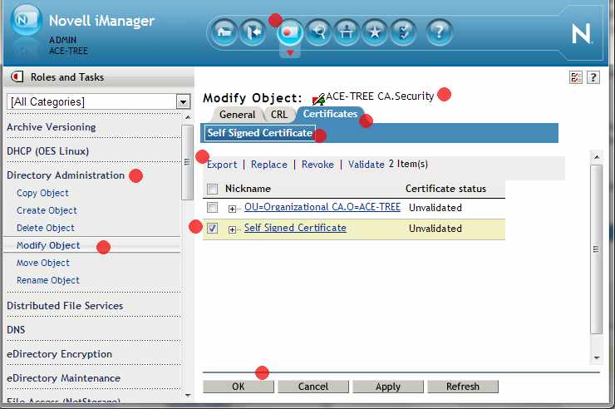The width and height of the screenshot is (615, 409).
Task: Open the Home icon in header toolbar
Action: [x=224, y=32]
